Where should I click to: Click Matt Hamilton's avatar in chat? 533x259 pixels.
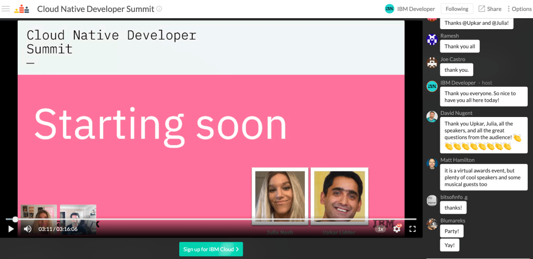431,164
